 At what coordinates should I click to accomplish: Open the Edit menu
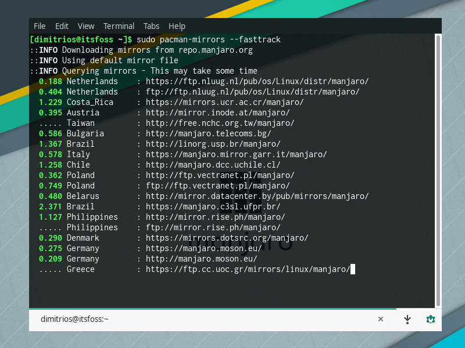(62, 26)
